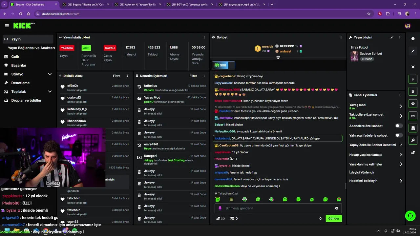Open Hedefleri belirleyin chevron
This screenshot has height=236, width=420.
click(x=401, y=181)
